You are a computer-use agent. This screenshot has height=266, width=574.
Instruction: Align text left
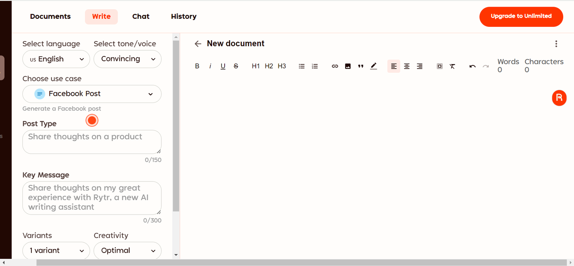coord(394,66)
